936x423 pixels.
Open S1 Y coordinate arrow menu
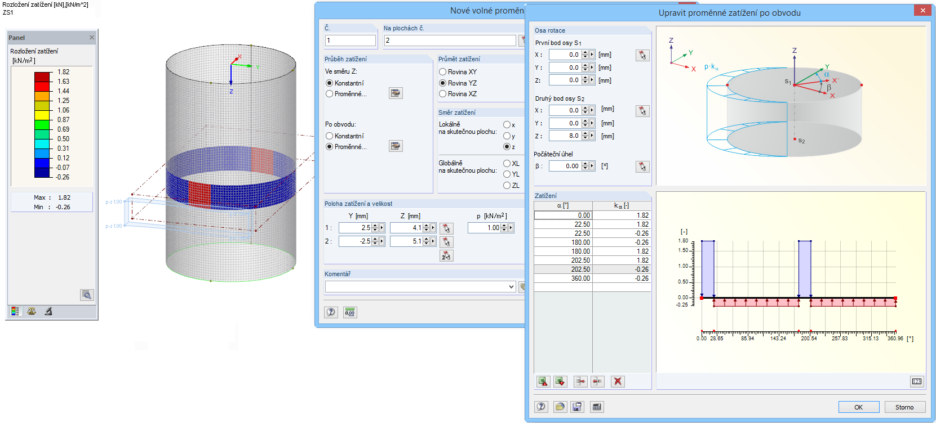592,67
